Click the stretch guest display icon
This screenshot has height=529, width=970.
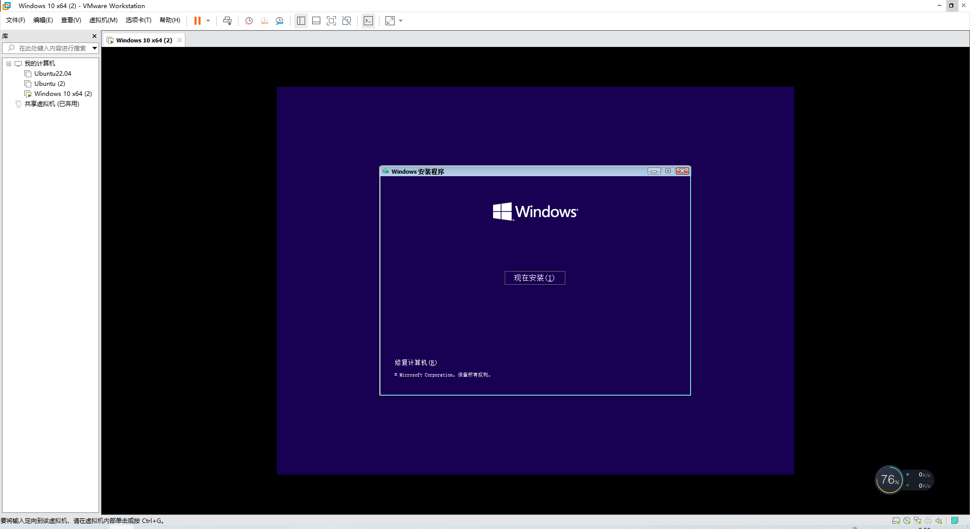click(x=390, y=21)
